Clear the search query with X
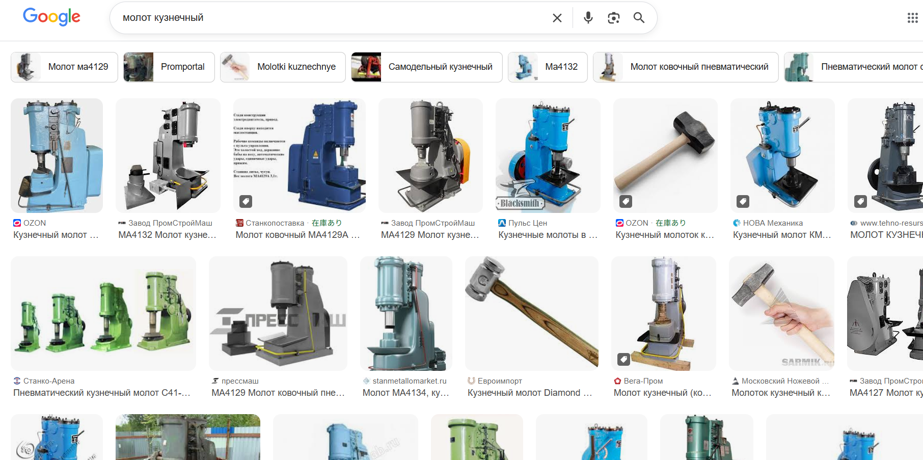923x460 pixels. pyautogui.click(x=557, y=18)
